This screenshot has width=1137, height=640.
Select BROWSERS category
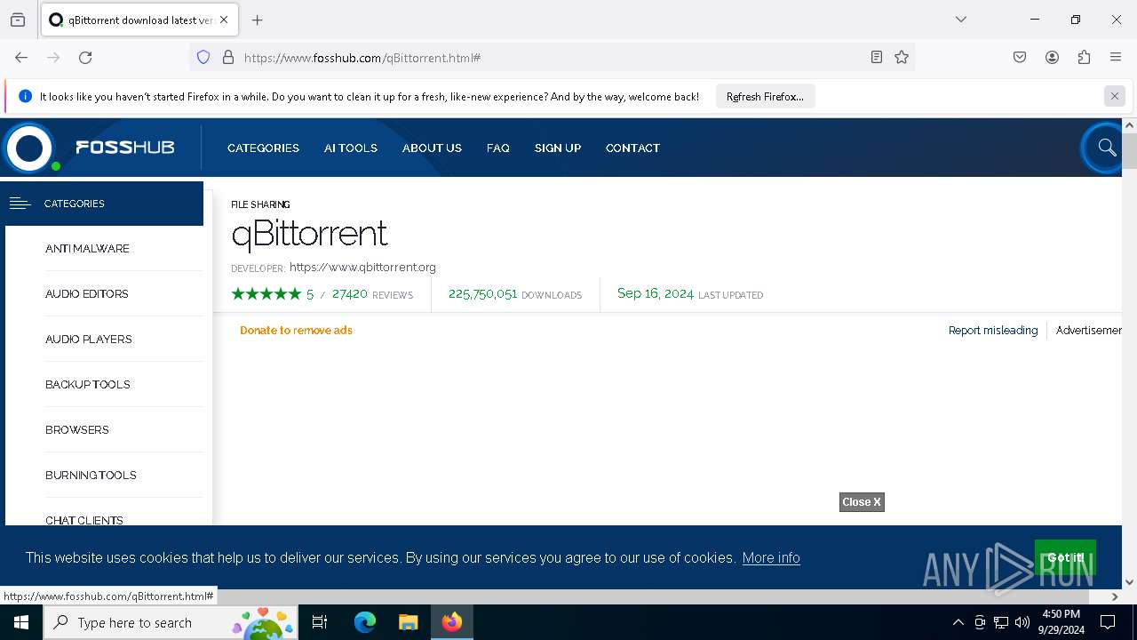pos(77,430)
